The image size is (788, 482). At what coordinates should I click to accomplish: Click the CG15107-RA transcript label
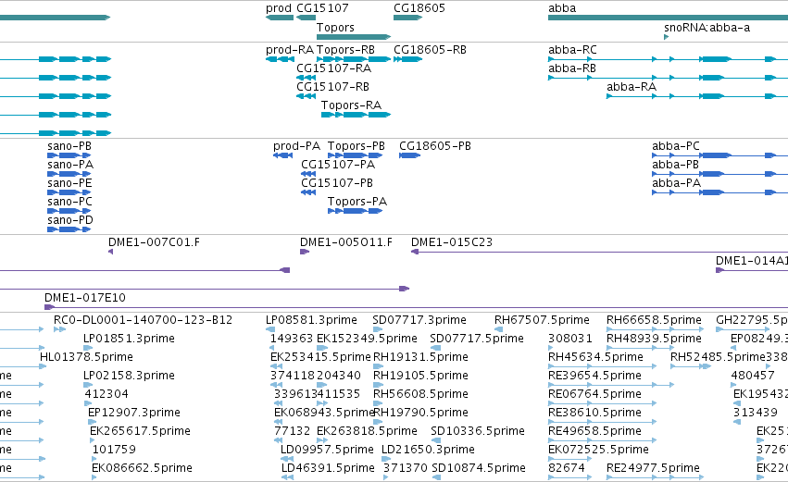click(x=333, y=68)
